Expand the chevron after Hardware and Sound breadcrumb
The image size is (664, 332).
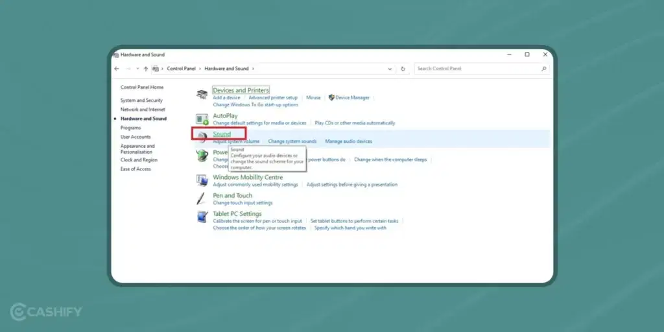coord(254,69)
